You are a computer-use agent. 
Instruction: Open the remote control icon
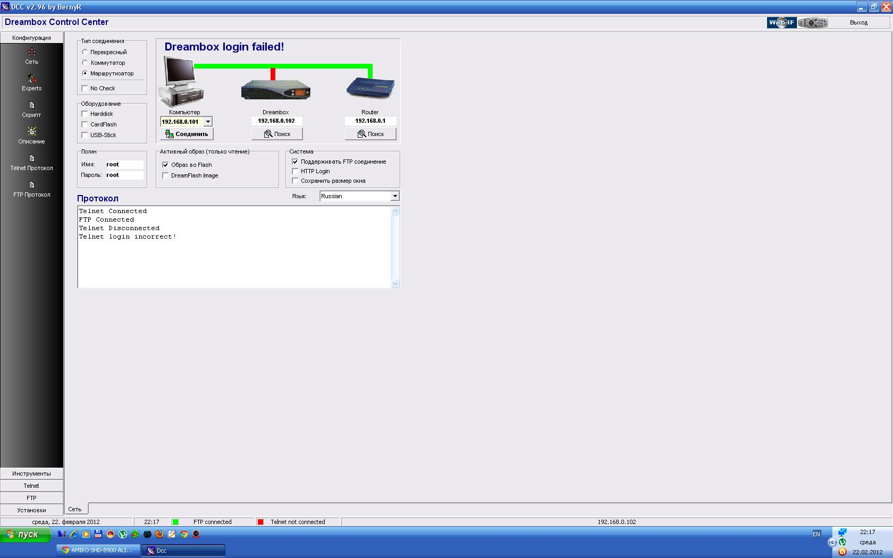click(x=813, y=22)
